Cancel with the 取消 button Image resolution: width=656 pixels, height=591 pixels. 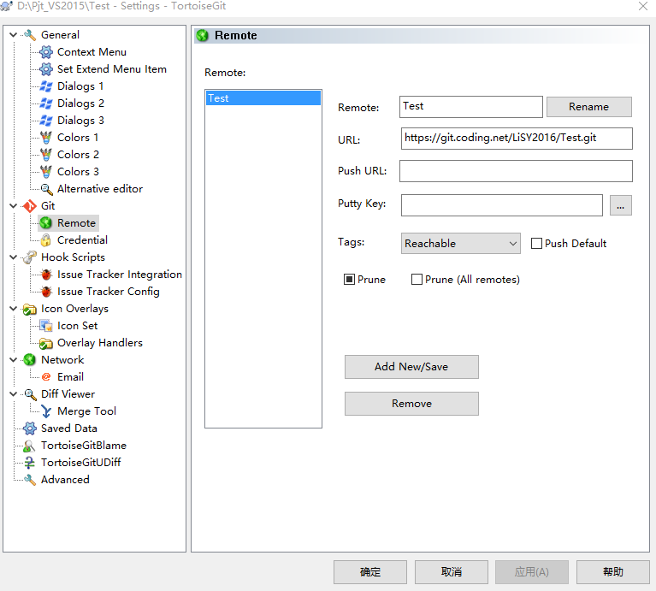[x=452, y=572]
